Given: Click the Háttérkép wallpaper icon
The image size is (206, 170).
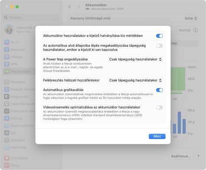Looking at the screenshot, I should [x=7, y=147].
